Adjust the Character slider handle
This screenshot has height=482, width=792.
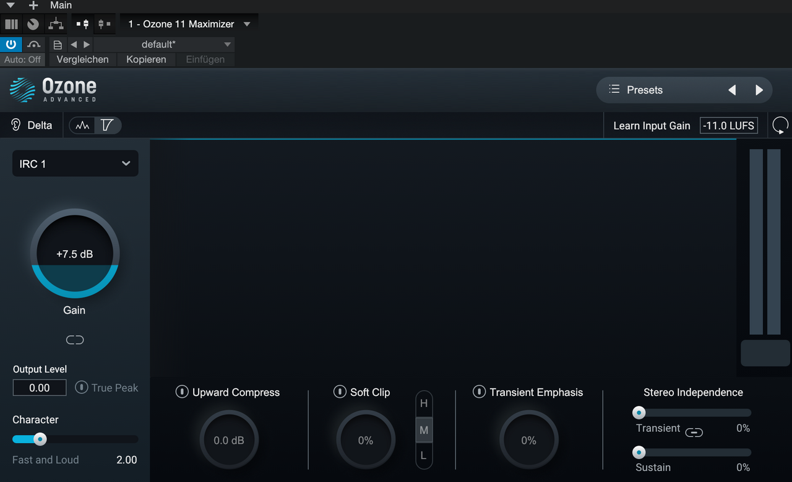click(x=40, y=439)
